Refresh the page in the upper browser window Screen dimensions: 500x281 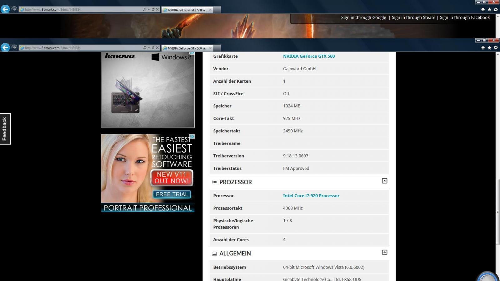153,9
